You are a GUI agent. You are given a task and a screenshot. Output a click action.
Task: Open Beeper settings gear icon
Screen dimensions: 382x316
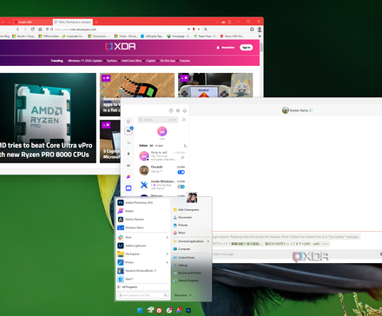pyautogui.click(x=178, y=110)
